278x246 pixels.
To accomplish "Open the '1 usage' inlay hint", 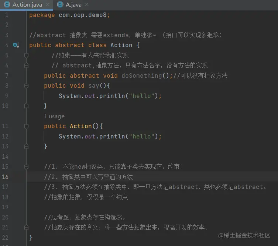I will [x=54, y=116].
